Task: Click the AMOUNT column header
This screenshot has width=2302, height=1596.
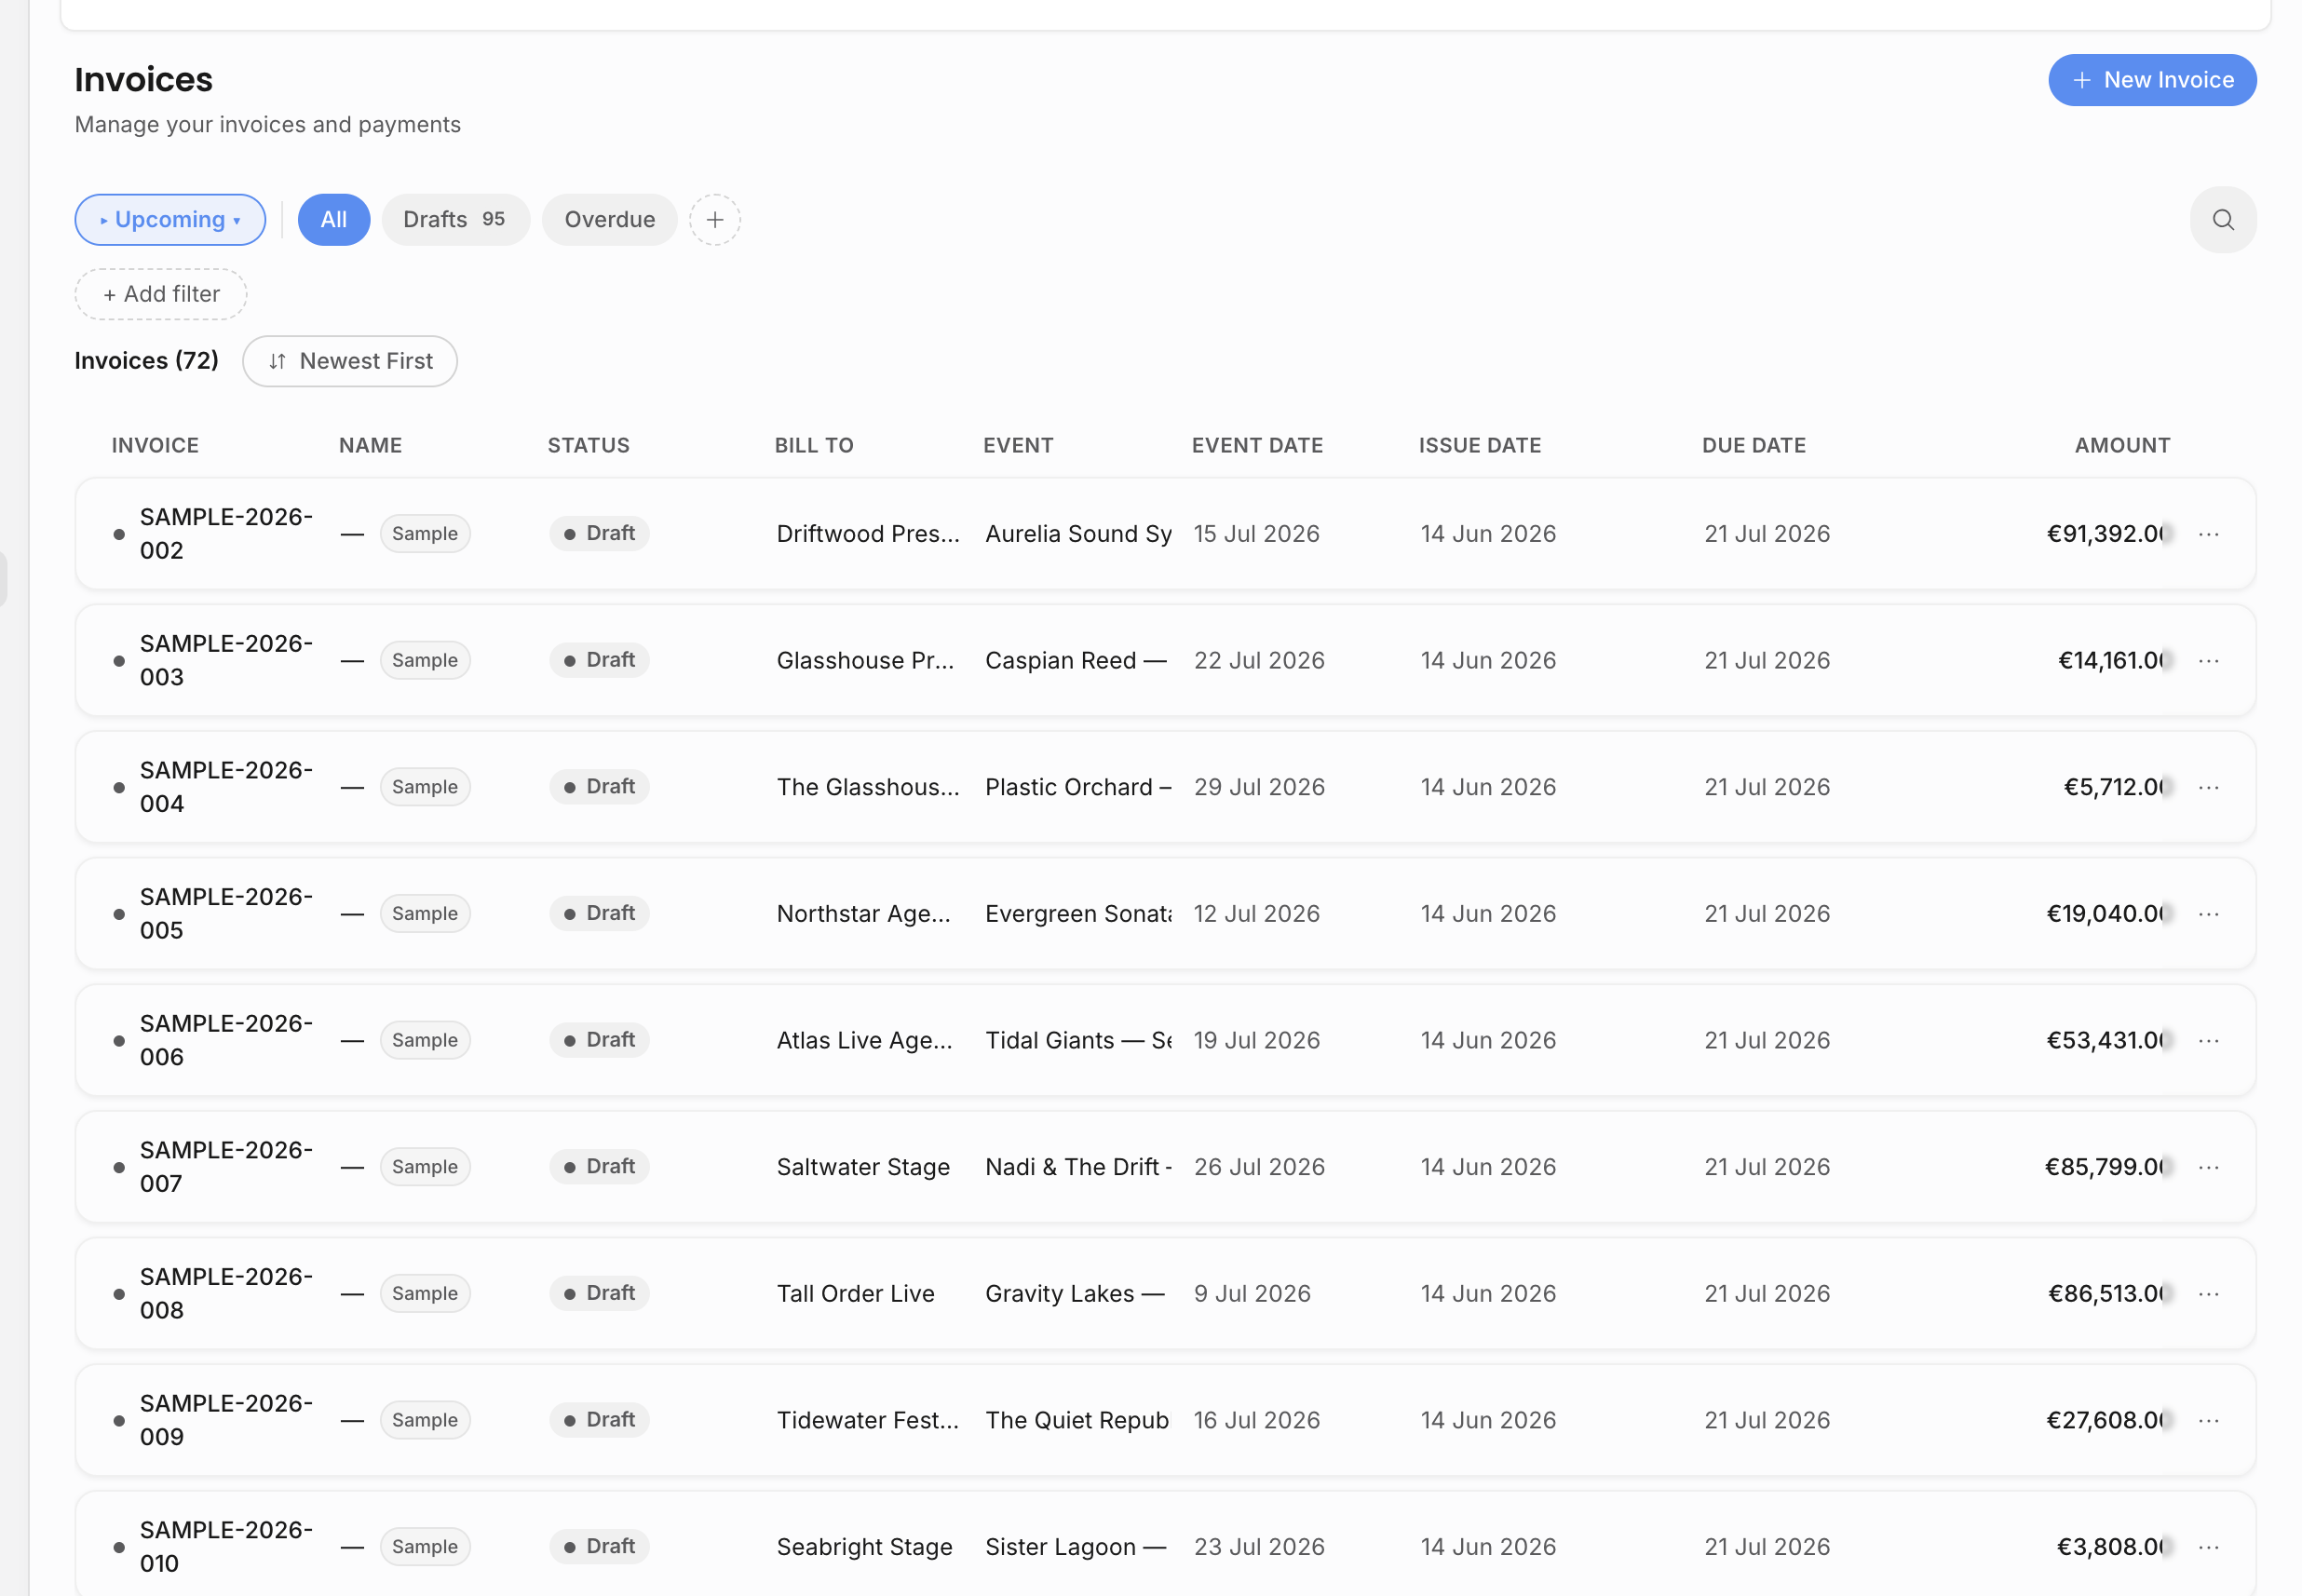Action: (2122, 446)
